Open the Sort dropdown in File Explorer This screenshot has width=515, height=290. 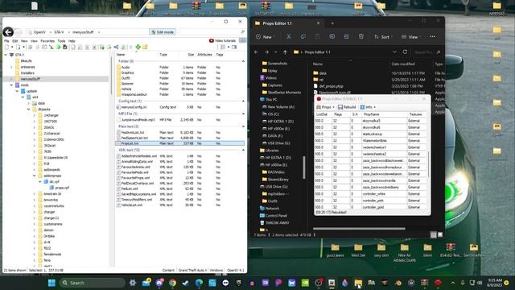coord(383,37)
